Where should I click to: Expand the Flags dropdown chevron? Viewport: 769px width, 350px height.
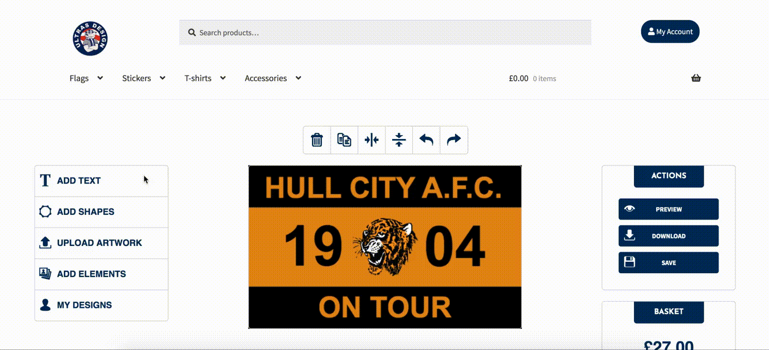(x=100, y=78)
